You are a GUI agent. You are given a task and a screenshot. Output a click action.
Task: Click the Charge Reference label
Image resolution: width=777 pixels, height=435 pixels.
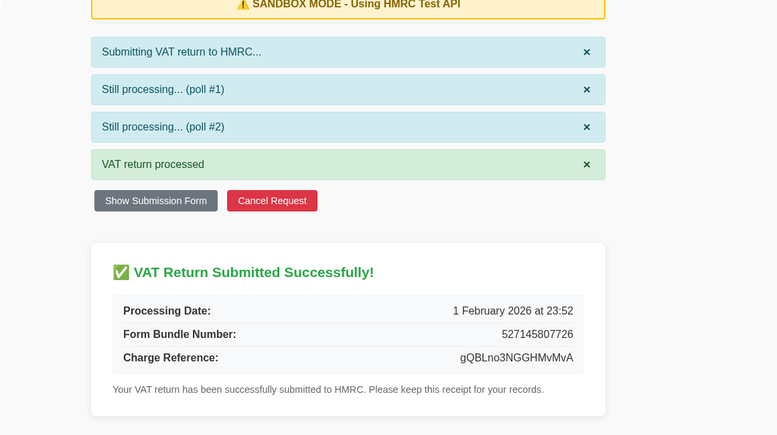(x=171, y=357)
